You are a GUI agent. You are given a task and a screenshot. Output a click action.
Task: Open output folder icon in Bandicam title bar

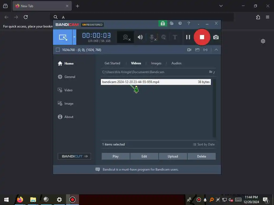tap(172, 23)
